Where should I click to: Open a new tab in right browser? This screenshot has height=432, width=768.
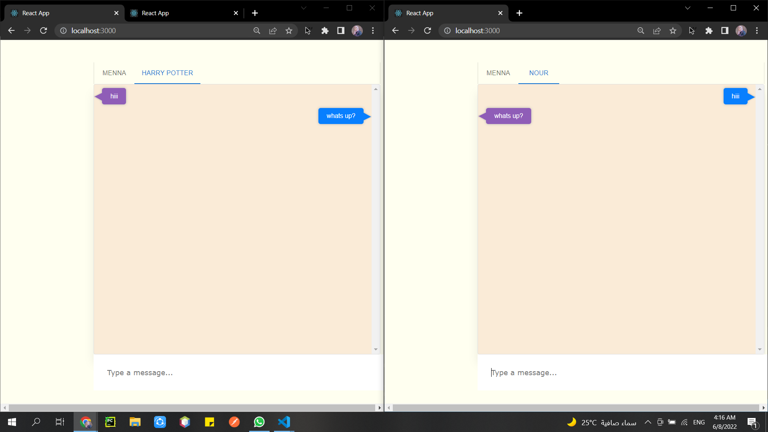[519, 13]
